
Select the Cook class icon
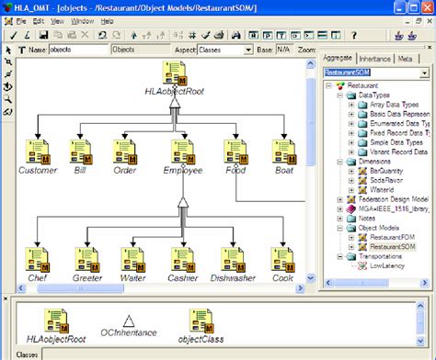[x=282, y=260]
